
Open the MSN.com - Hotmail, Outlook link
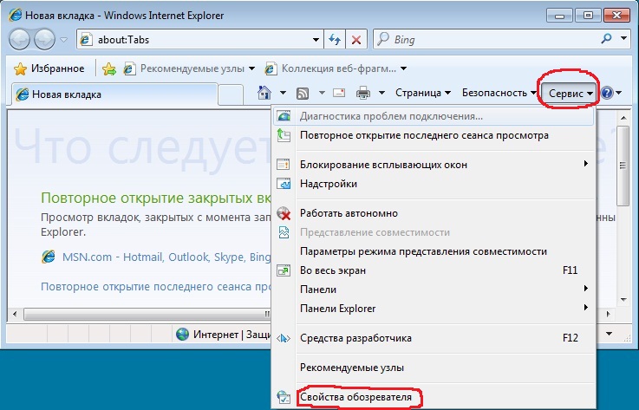tap(166, 257)
